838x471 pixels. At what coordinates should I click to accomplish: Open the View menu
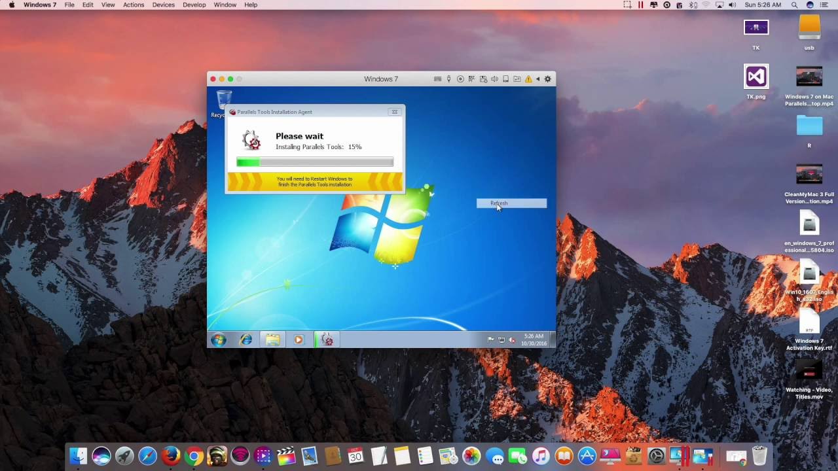point(108,5)
